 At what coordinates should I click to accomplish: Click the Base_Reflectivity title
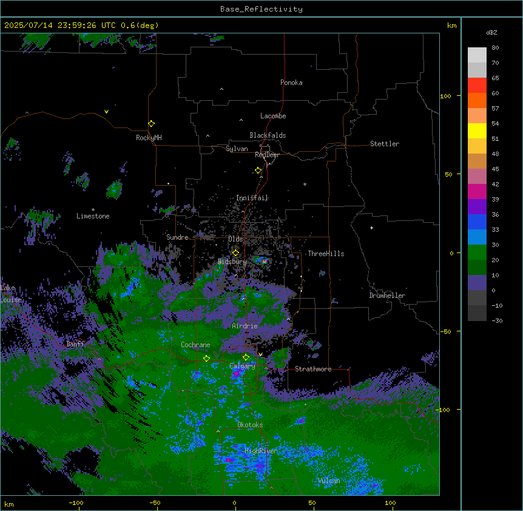click(261, 9)
